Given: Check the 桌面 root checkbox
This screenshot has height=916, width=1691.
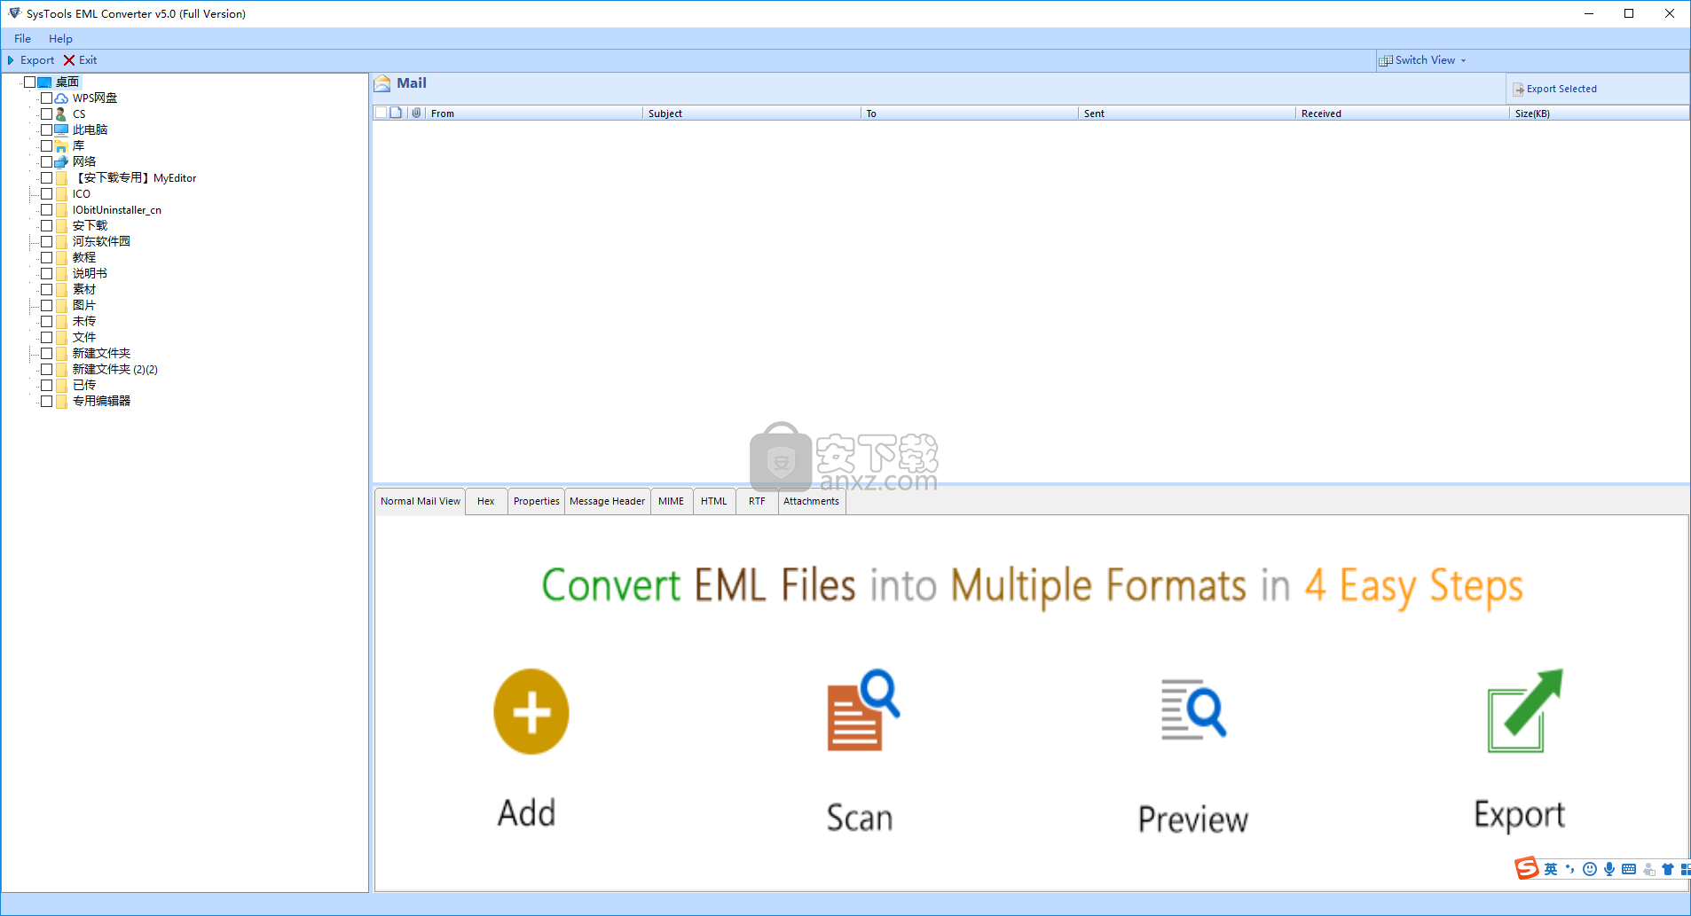Looking at the screenshot, I should point(29,82).
